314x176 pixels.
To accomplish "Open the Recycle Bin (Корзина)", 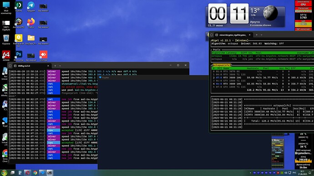I will pyautogui.click(x=6, y=39).
